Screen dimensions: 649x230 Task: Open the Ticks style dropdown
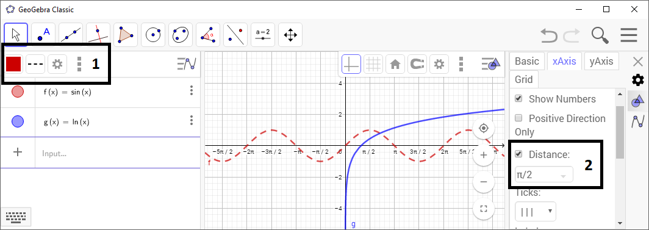click(x=535, y=211)
